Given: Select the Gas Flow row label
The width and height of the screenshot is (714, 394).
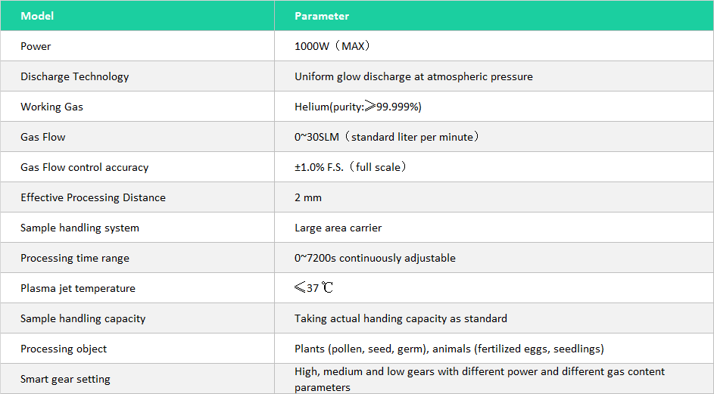Looking at the screenshot, I should [43, 137].
